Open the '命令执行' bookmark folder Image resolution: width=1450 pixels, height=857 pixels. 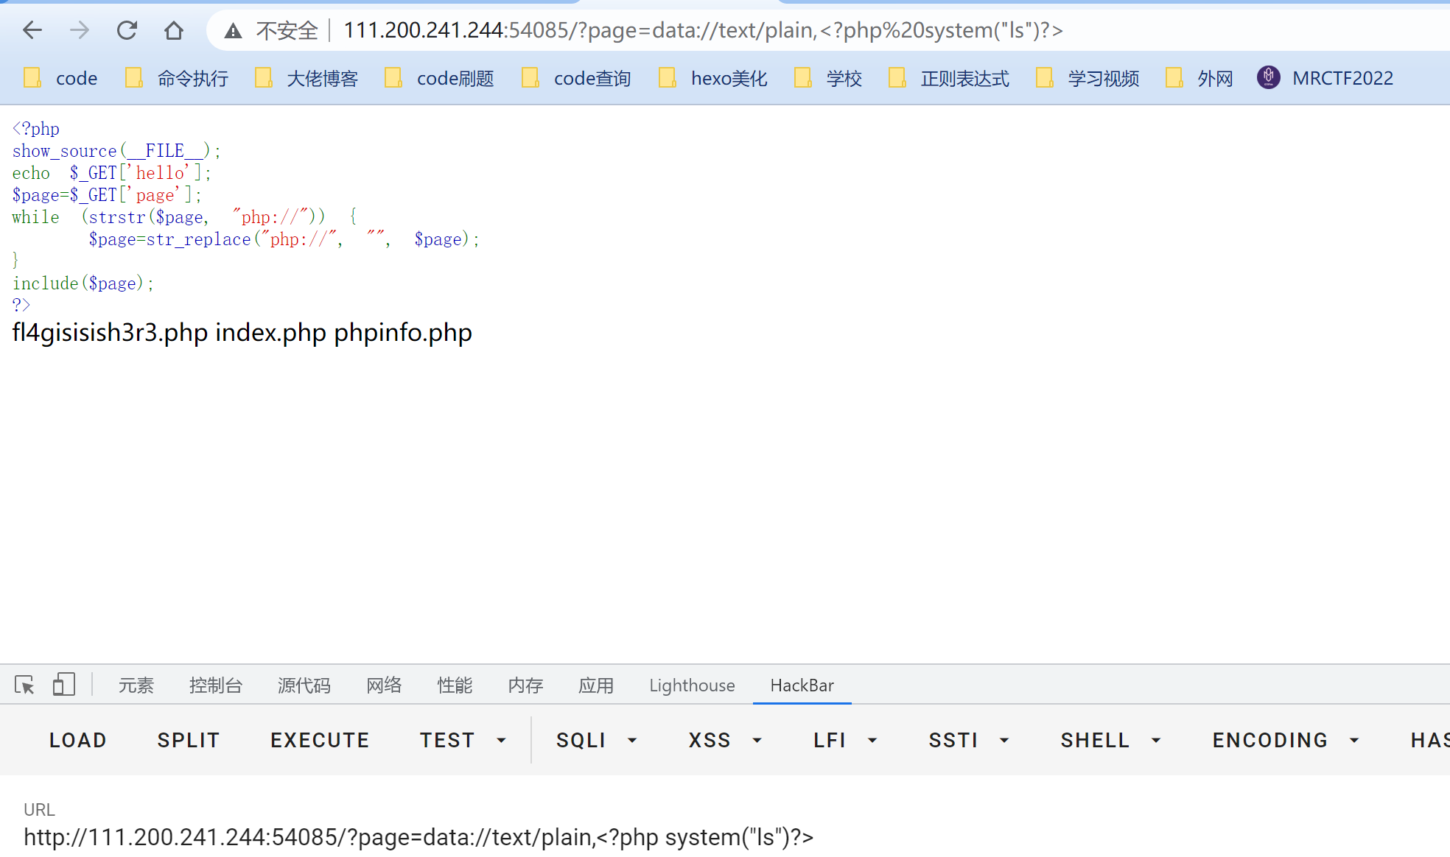(x=177, y=78)
